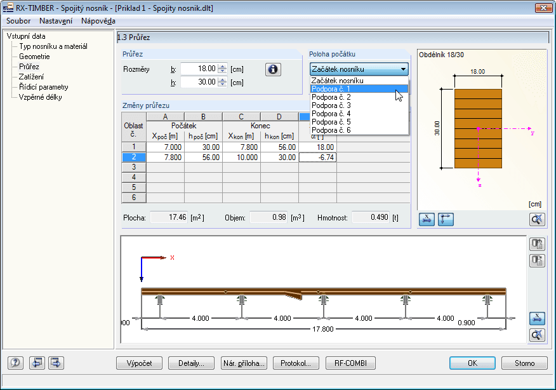Image resolution: width=556 pixels, height=390 pixels.
Task: Click width b input field 18.00
Action: 199,69
